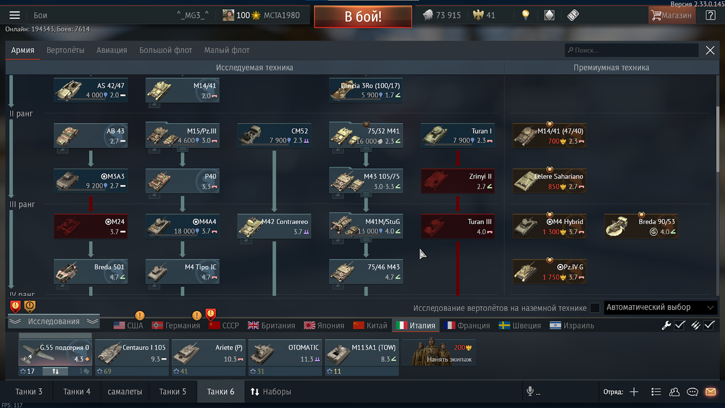Click the research tree vertical scrollbar
Screen dimensions: 725x408
pyautogui.click(x=718, y=139)
